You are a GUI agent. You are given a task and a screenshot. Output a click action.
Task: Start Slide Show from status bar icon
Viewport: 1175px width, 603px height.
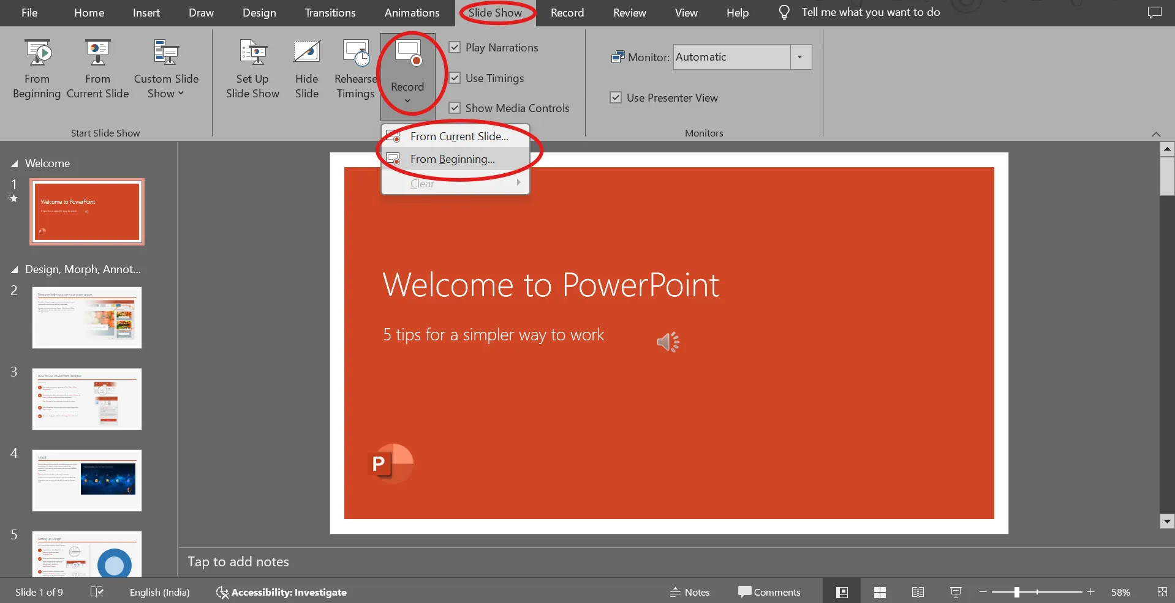(956, 592)
